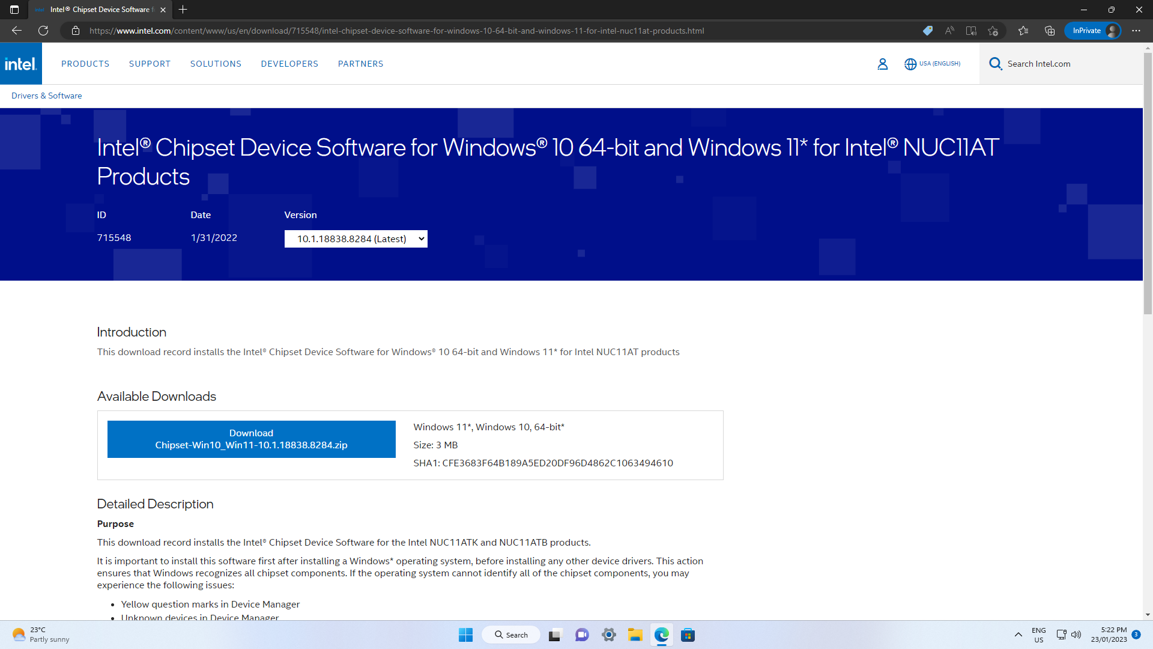Open Microsoft Store from taskbar

click(688, 635)
